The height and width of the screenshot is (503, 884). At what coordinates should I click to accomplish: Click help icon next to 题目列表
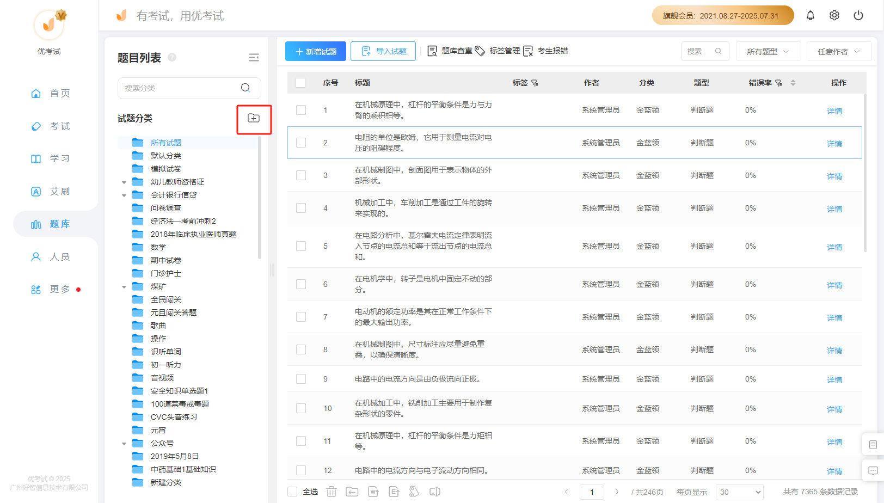(172, 57)
